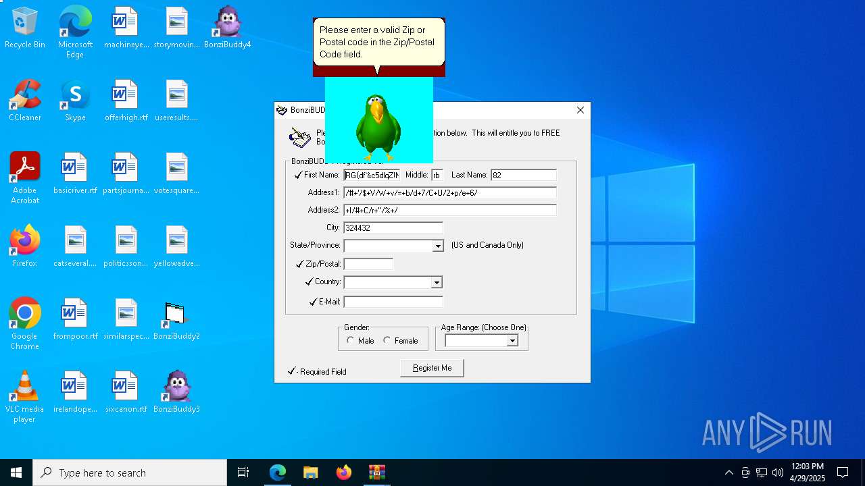Open the Age Range dropdown
This screenshot has width=865, height=486.
click(512, 341)
